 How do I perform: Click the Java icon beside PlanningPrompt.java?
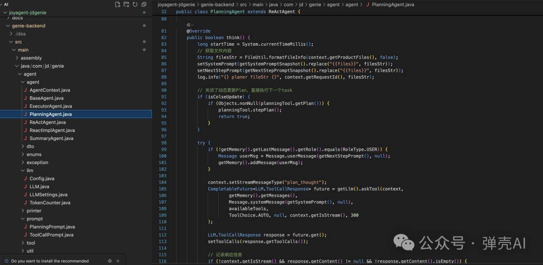click(25, 227)
